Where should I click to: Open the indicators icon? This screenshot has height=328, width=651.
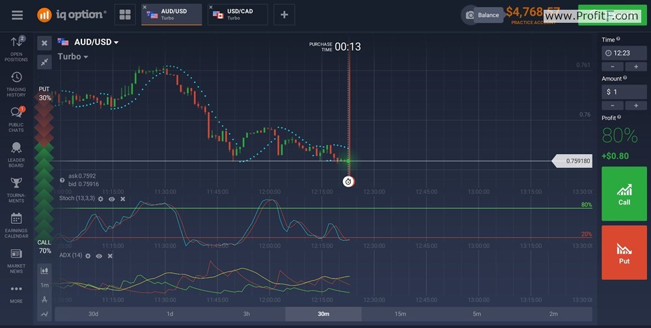click(44, 314)
